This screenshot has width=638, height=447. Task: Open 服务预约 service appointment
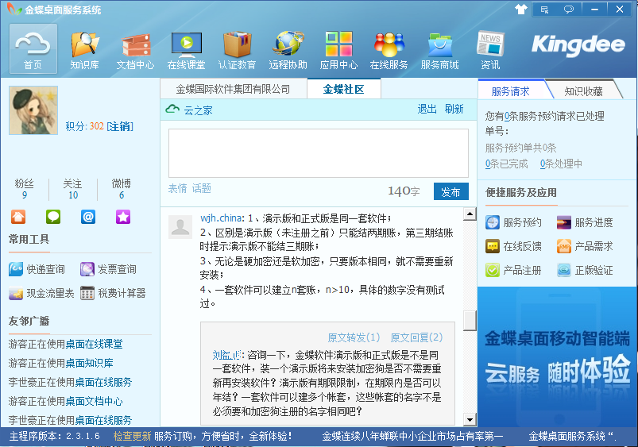tap(513, 222)
